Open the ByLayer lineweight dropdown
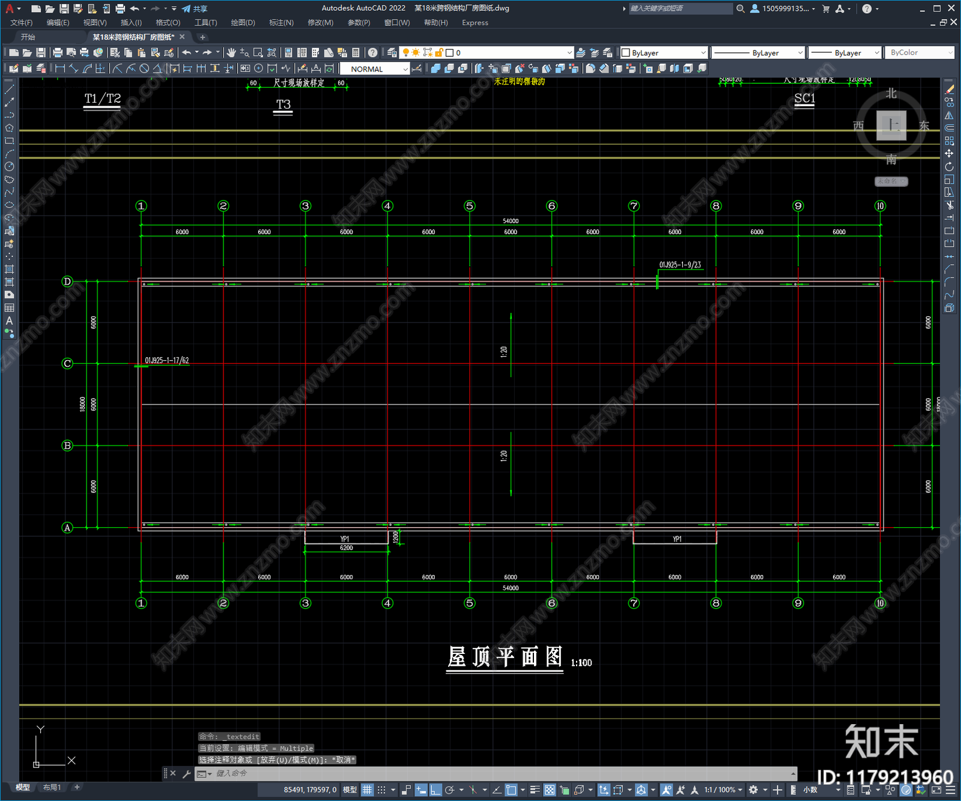Screen dimensions: 961x801 coord(876,53)
